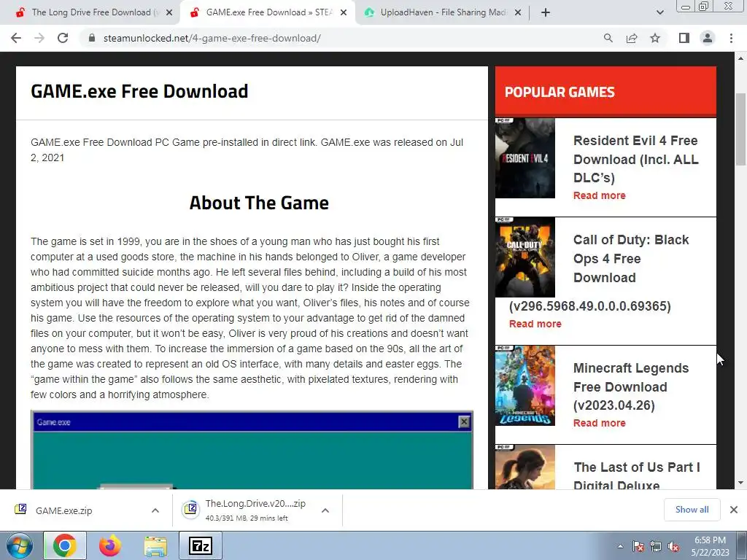
Task: Open Call of Duty: Black Ops 4 title link
Action: pos(631,259)
